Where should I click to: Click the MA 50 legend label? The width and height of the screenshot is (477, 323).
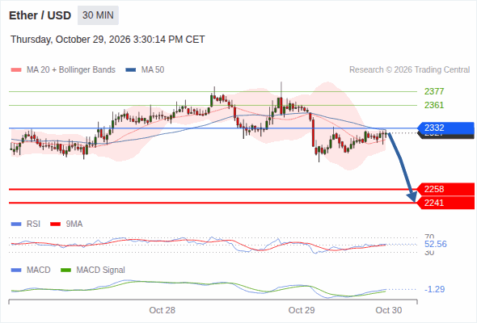[153, 70]
